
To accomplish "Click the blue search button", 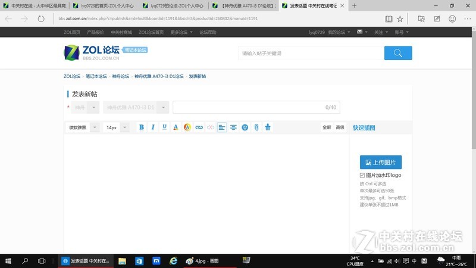I will 398,53.
